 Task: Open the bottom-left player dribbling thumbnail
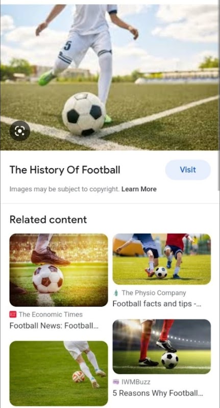(59, 374)
